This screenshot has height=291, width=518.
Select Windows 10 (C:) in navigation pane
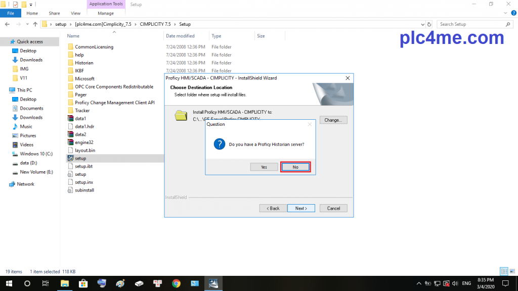click(x=36, y=154)
